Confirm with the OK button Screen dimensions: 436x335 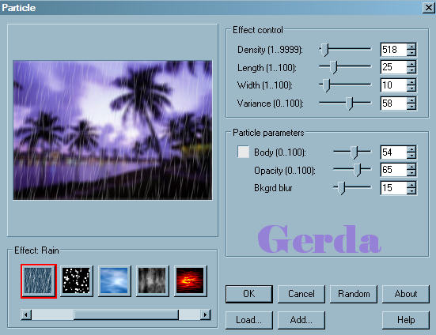(x=249, y=294)
